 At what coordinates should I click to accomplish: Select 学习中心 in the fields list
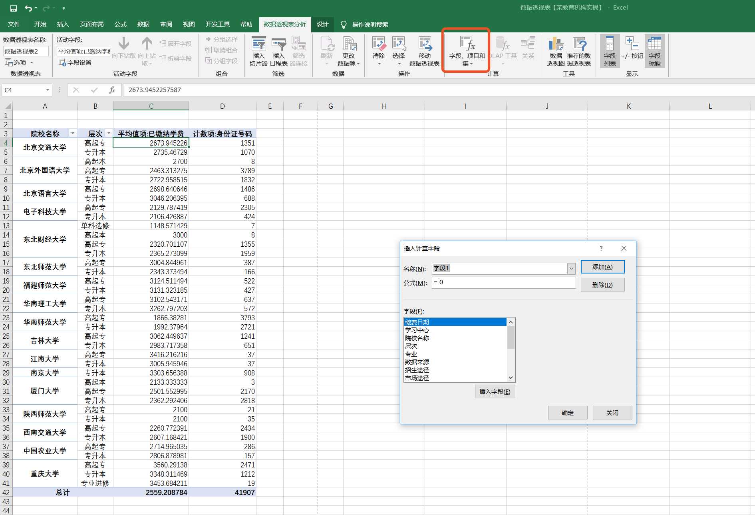(455, 330)
